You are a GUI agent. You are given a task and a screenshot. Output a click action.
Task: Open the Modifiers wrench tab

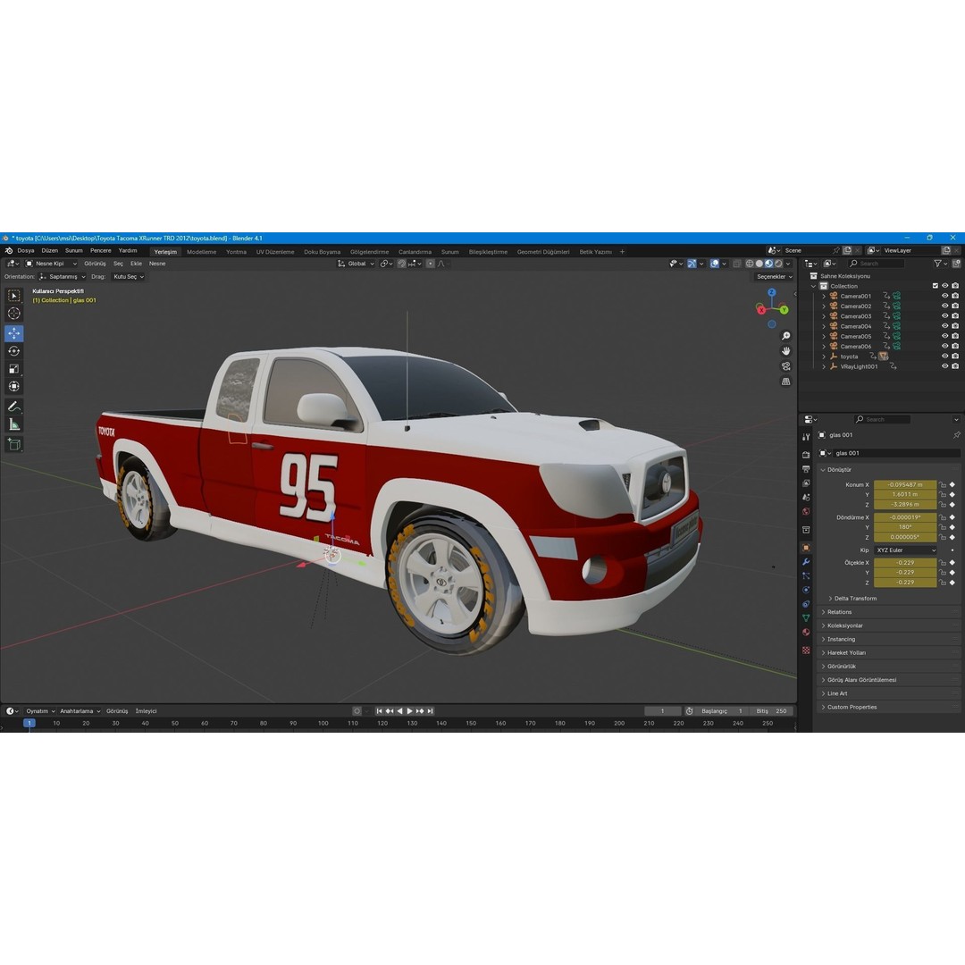[x=806, y=562]
